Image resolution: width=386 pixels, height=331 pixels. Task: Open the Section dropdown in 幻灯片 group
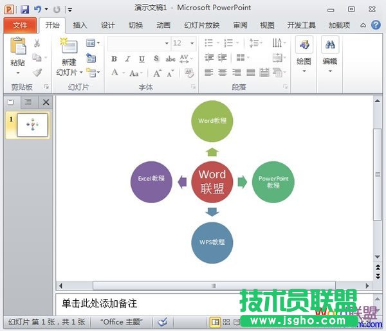[93, 73]
